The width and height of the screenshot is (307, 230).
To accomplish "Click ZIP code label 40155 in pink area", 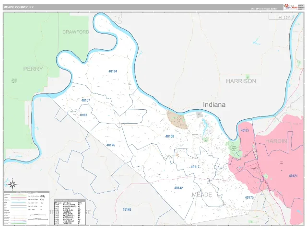I will pyautogui.click(x=245, y=130).
